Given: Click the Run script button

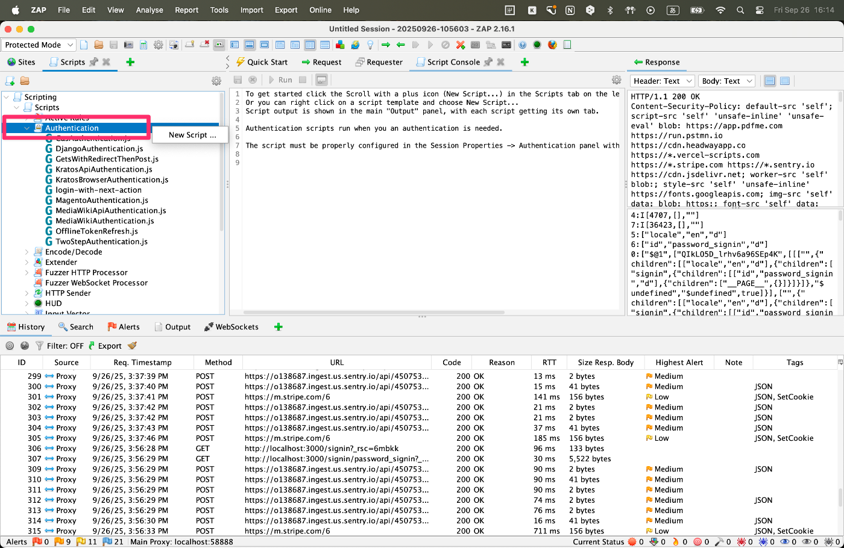Looking at the screenshot, I should (280, 79).
